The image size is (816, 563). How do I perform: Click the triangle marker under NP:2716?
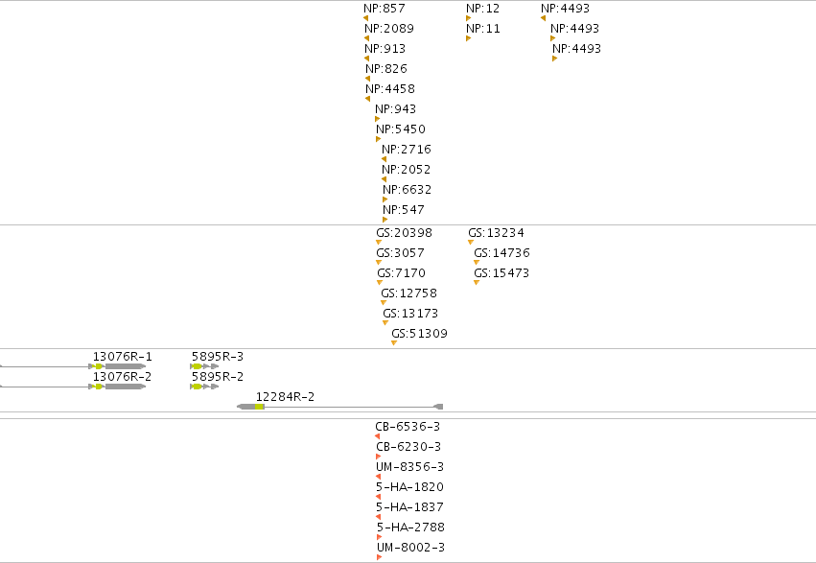pos(384,159)
